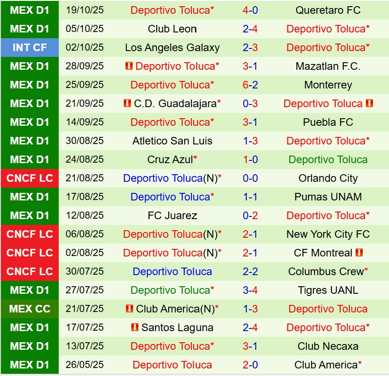Click the MEX CC competition badge
Viewport: 389px width, 376px height.
[29, 309]
